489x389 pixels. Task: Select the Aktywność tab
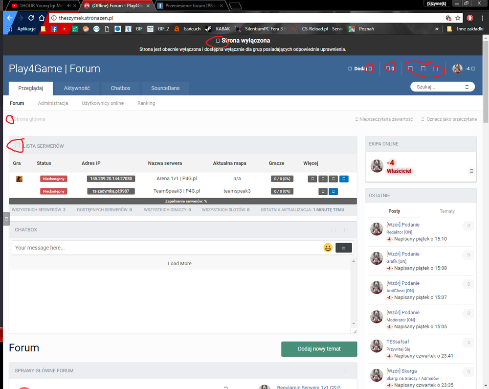coord(77,88)
